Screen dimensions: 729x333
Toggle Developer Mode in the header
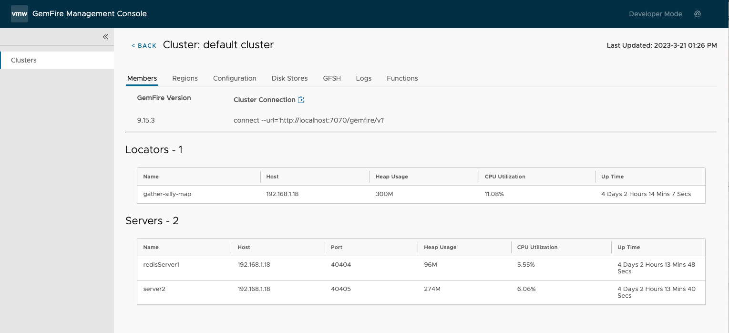656,14
